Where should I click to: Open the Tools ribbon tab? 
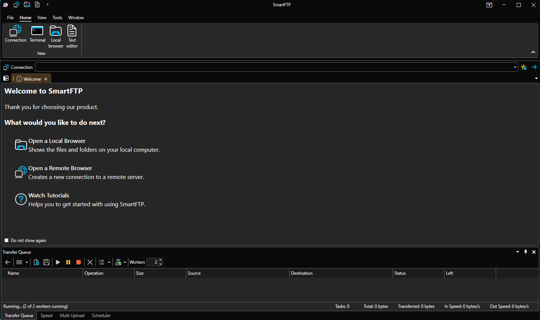(57, 18)
